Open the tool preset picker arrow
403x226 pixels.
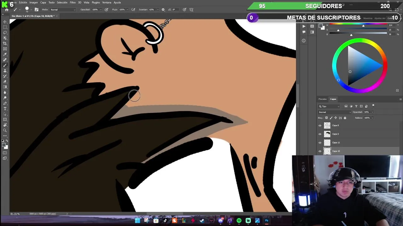click(x=20, y=9)
